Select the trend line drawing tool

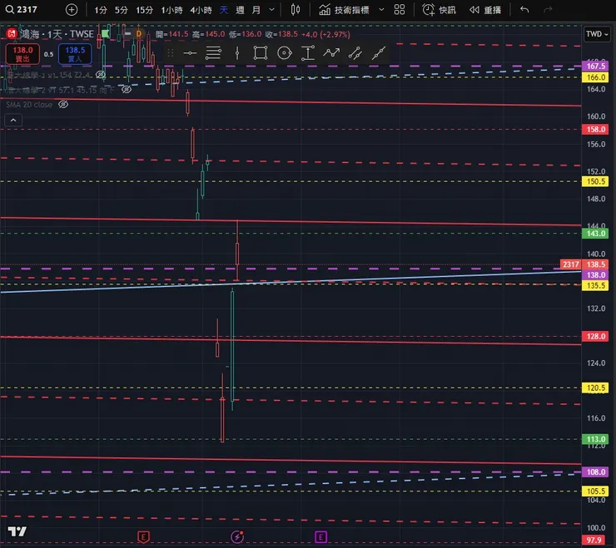click(379, 53)
